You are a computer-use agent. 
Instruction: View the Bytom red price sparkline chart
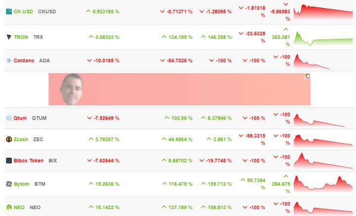323,183
